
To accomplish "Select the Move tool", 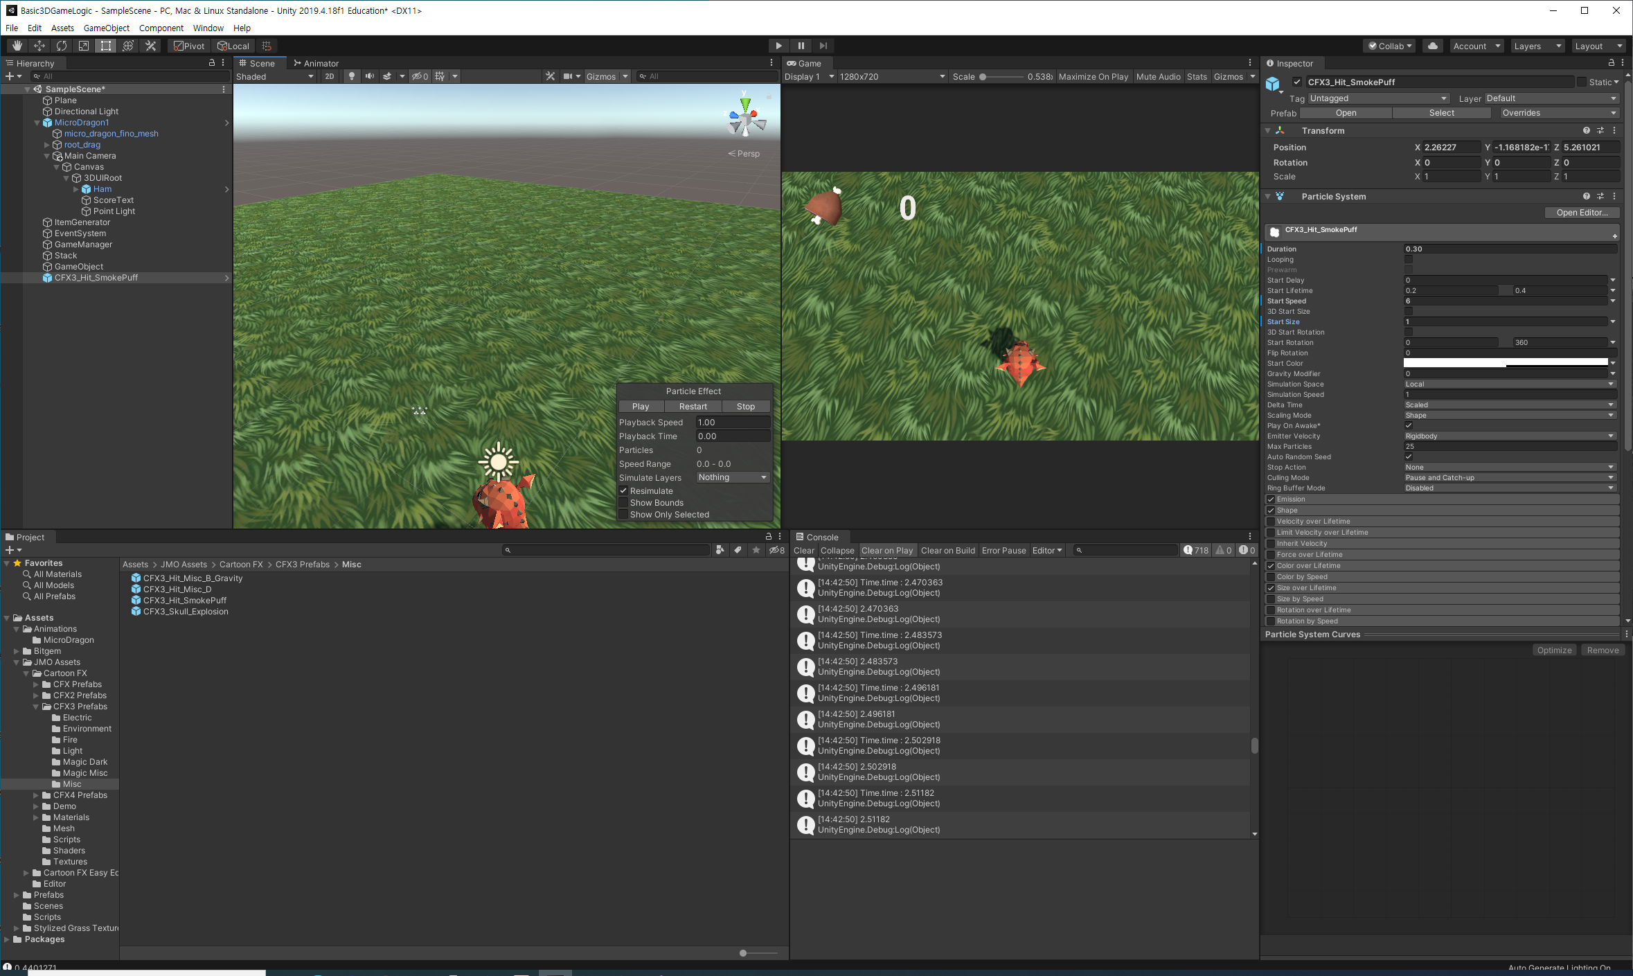I will 39,46.
